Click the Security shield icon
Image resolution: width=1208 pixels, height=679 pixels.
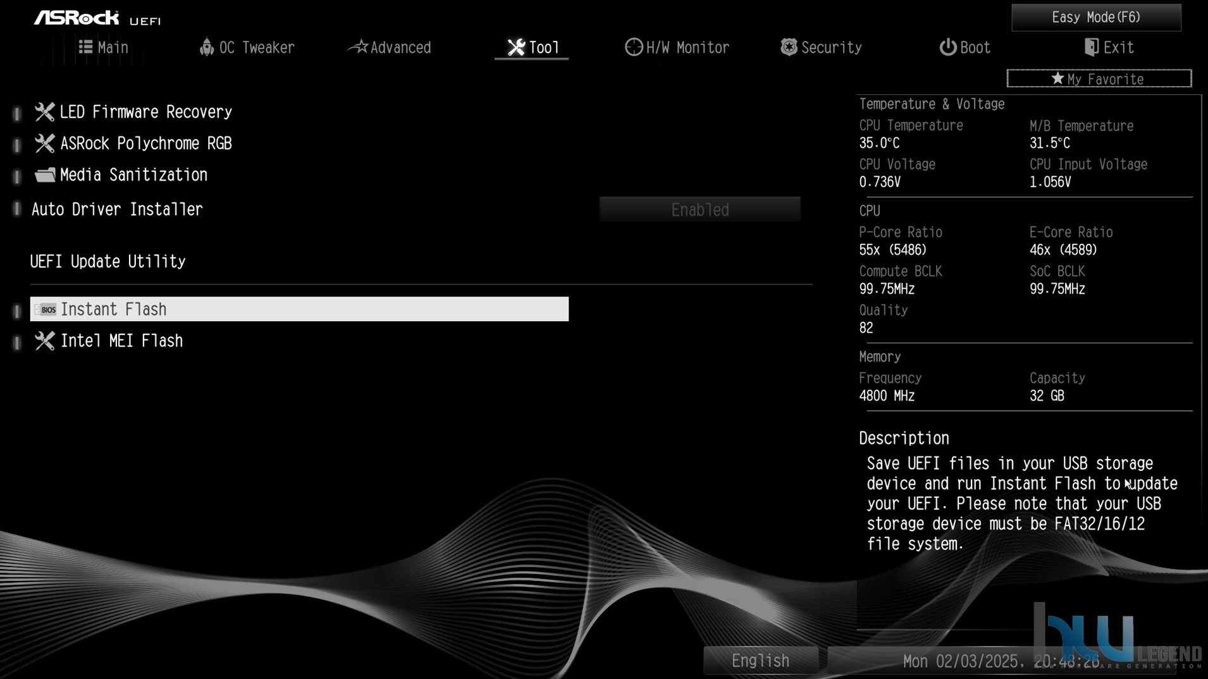(x=789, y=47)
